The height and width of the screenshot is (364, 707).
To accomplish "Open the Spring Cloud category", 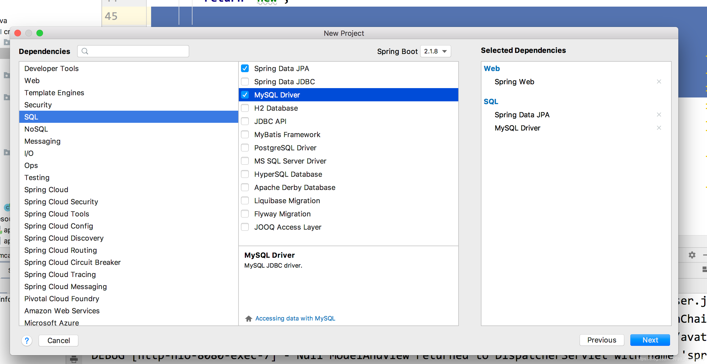I will click(x=128, y=189).
